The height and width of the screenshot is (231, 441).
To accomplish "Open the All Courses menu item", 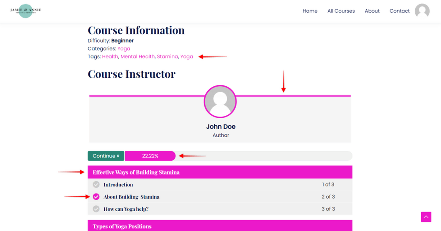I will [341, 11].
